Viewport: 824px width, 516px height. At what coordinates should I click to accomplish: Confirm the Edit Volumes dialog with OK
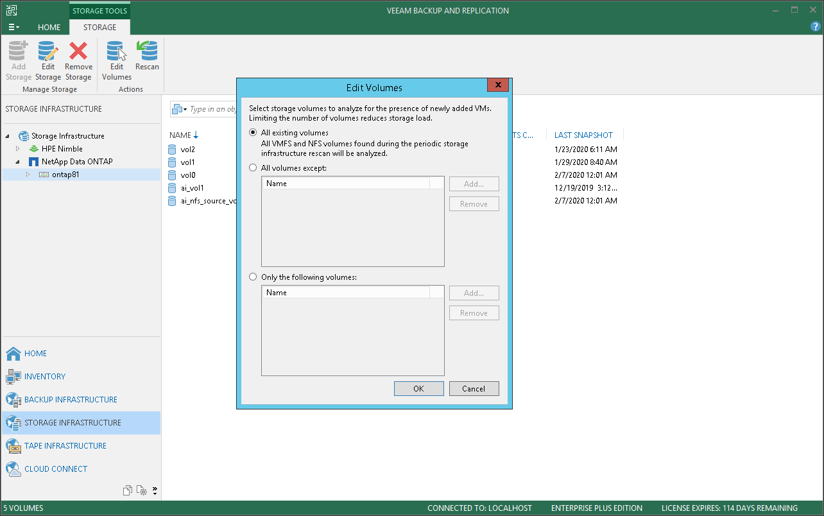(x=418, y=389)
